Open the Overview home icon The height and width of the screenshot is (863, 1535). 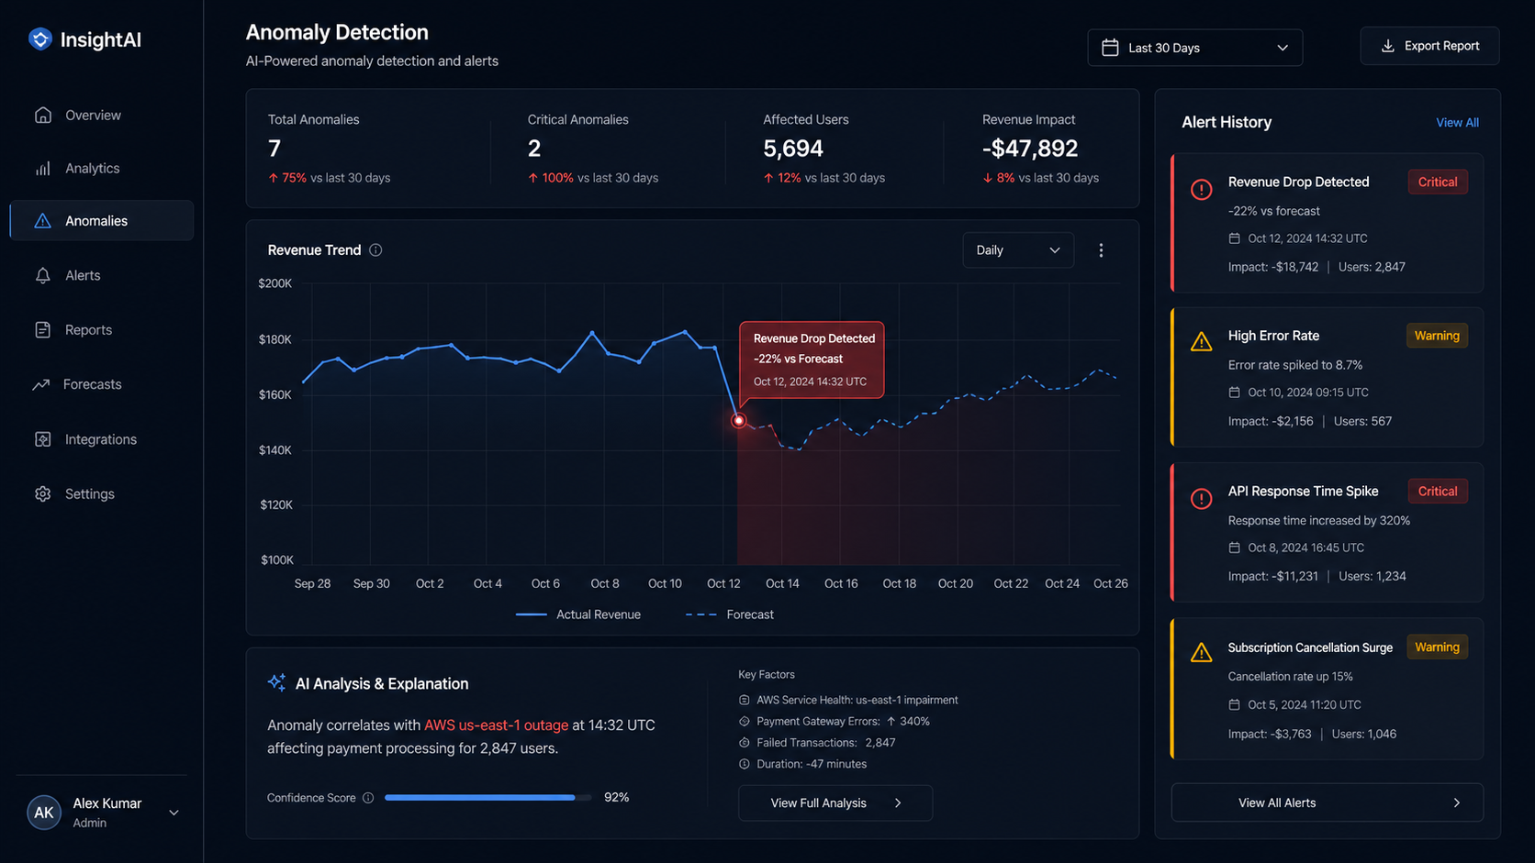(x=43, y=115)
